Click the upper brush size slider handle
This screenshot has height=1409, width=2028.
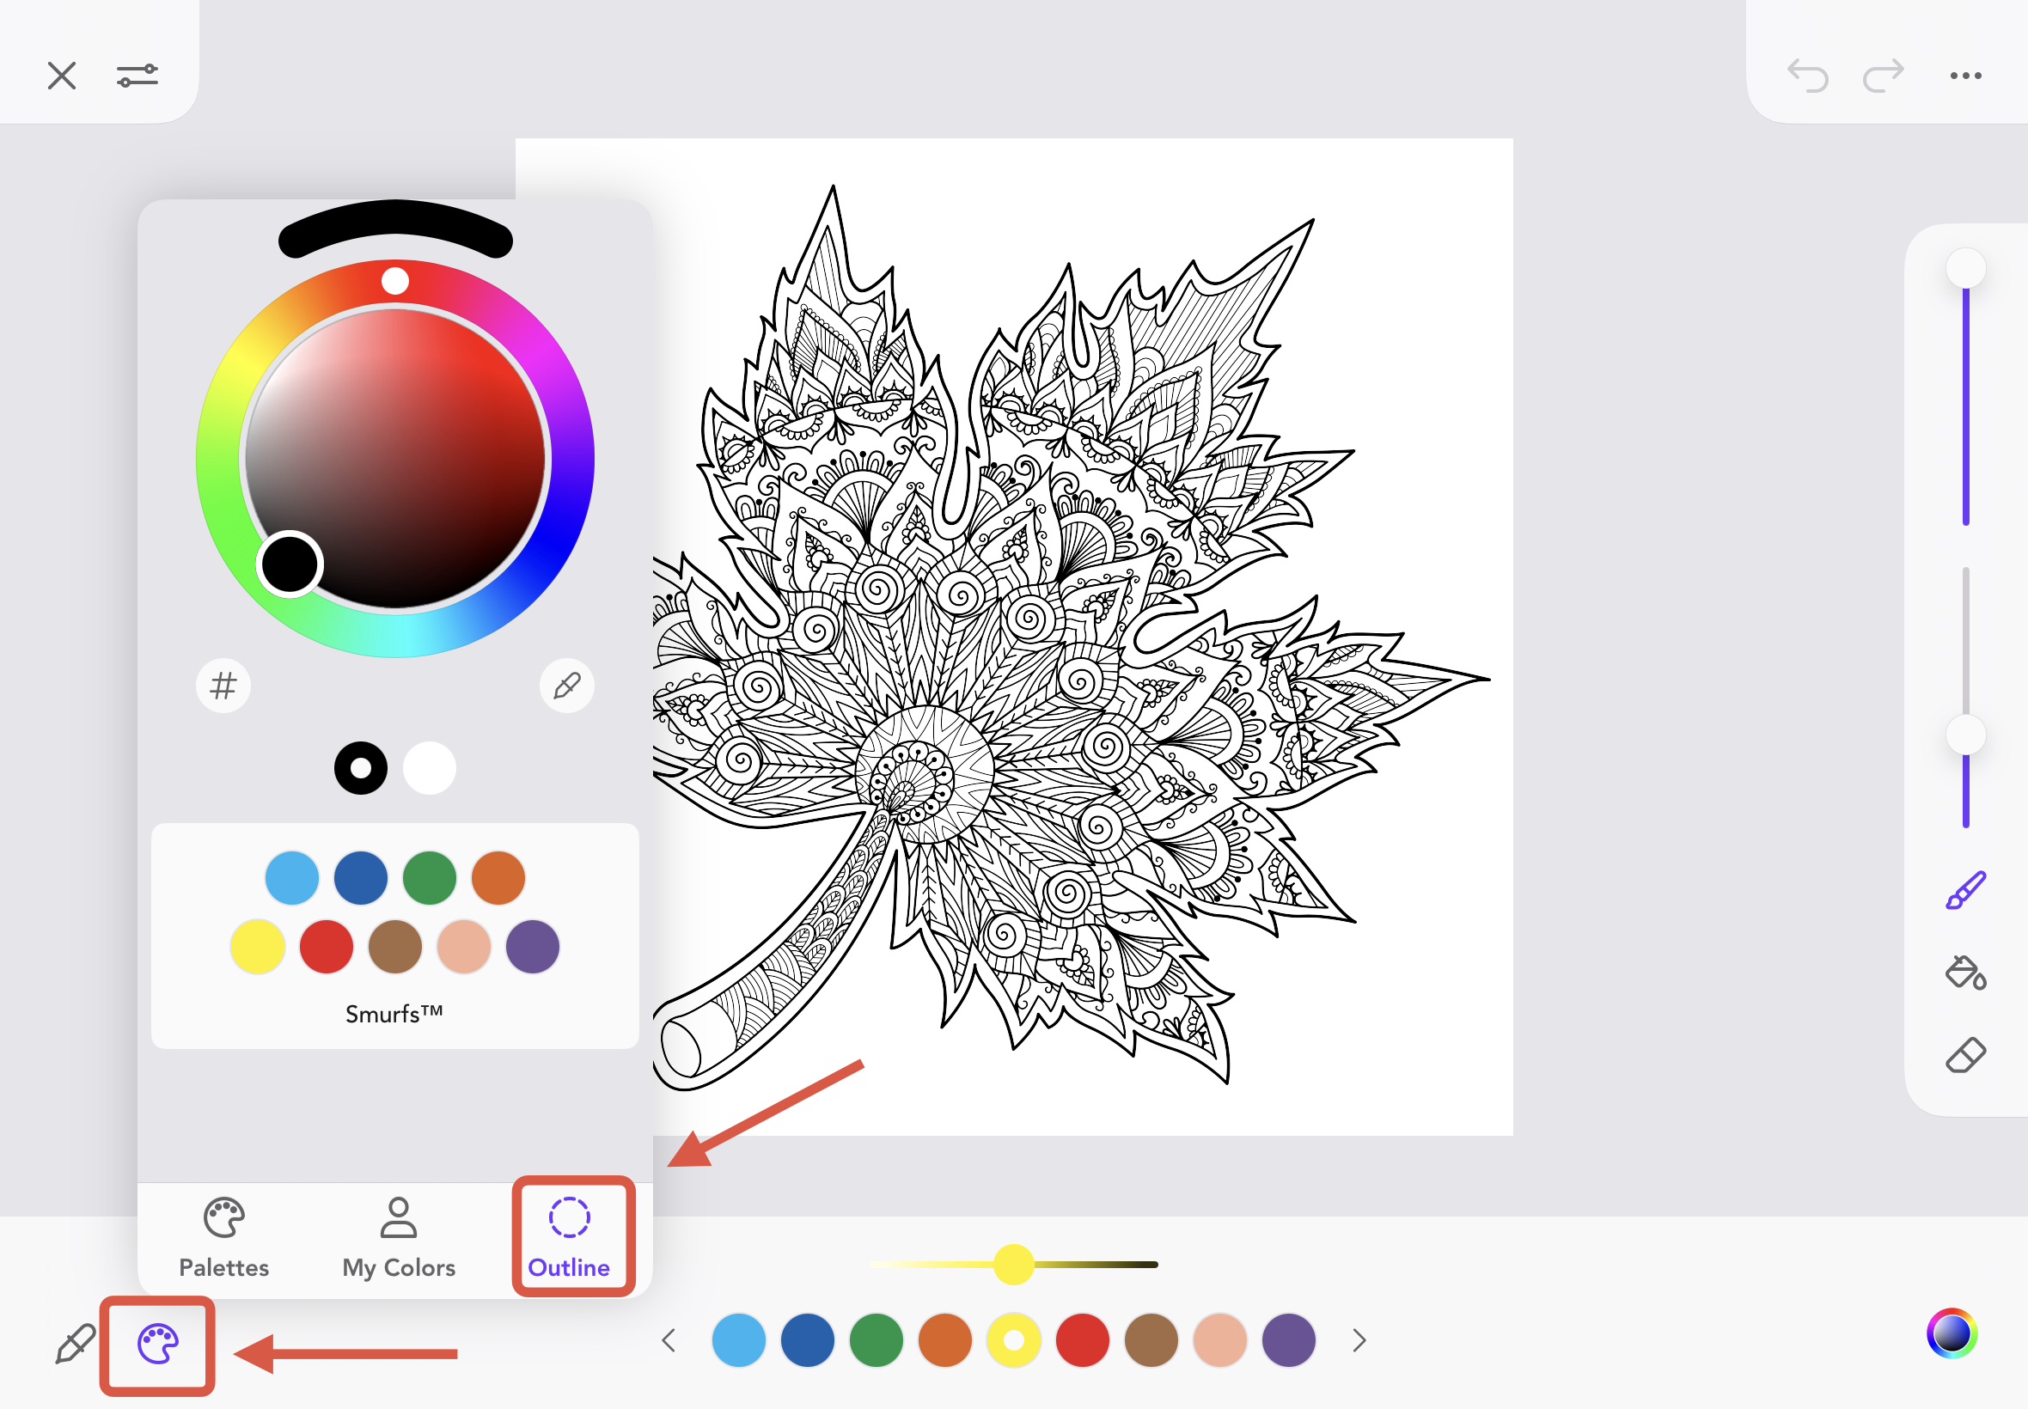1966,268
